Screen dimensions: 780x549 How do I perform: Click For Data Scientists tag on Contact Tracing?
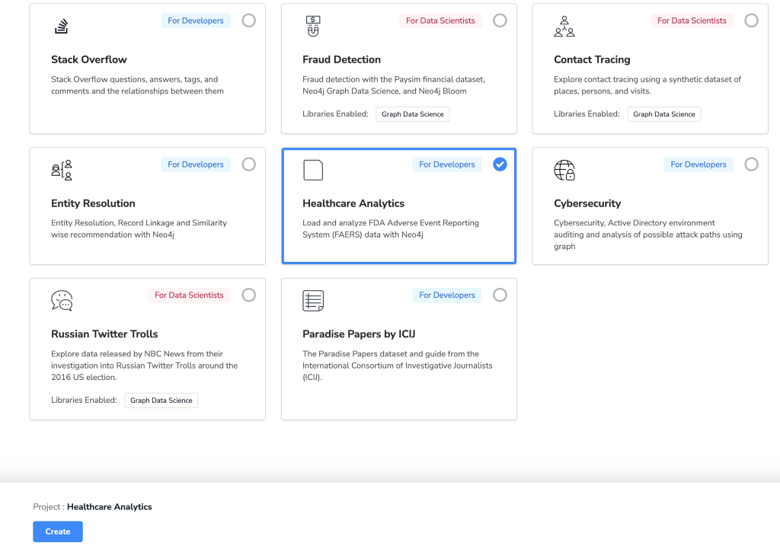(692, 21)
